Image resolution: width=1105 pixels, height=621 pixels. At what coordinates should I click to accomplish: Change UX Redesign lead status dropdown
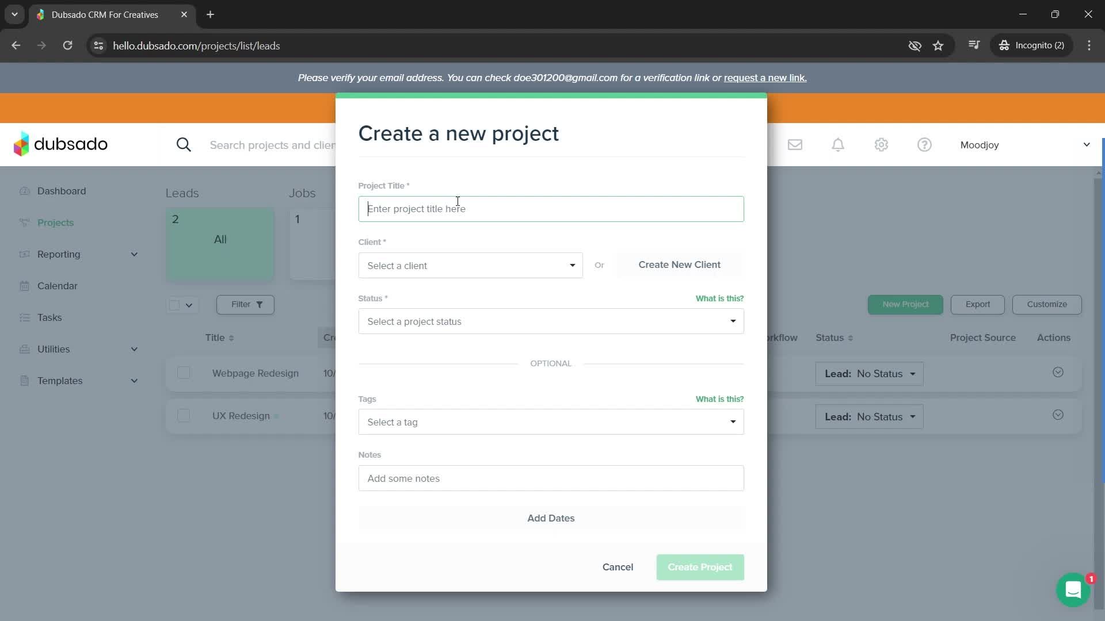(x=869, y=417)
